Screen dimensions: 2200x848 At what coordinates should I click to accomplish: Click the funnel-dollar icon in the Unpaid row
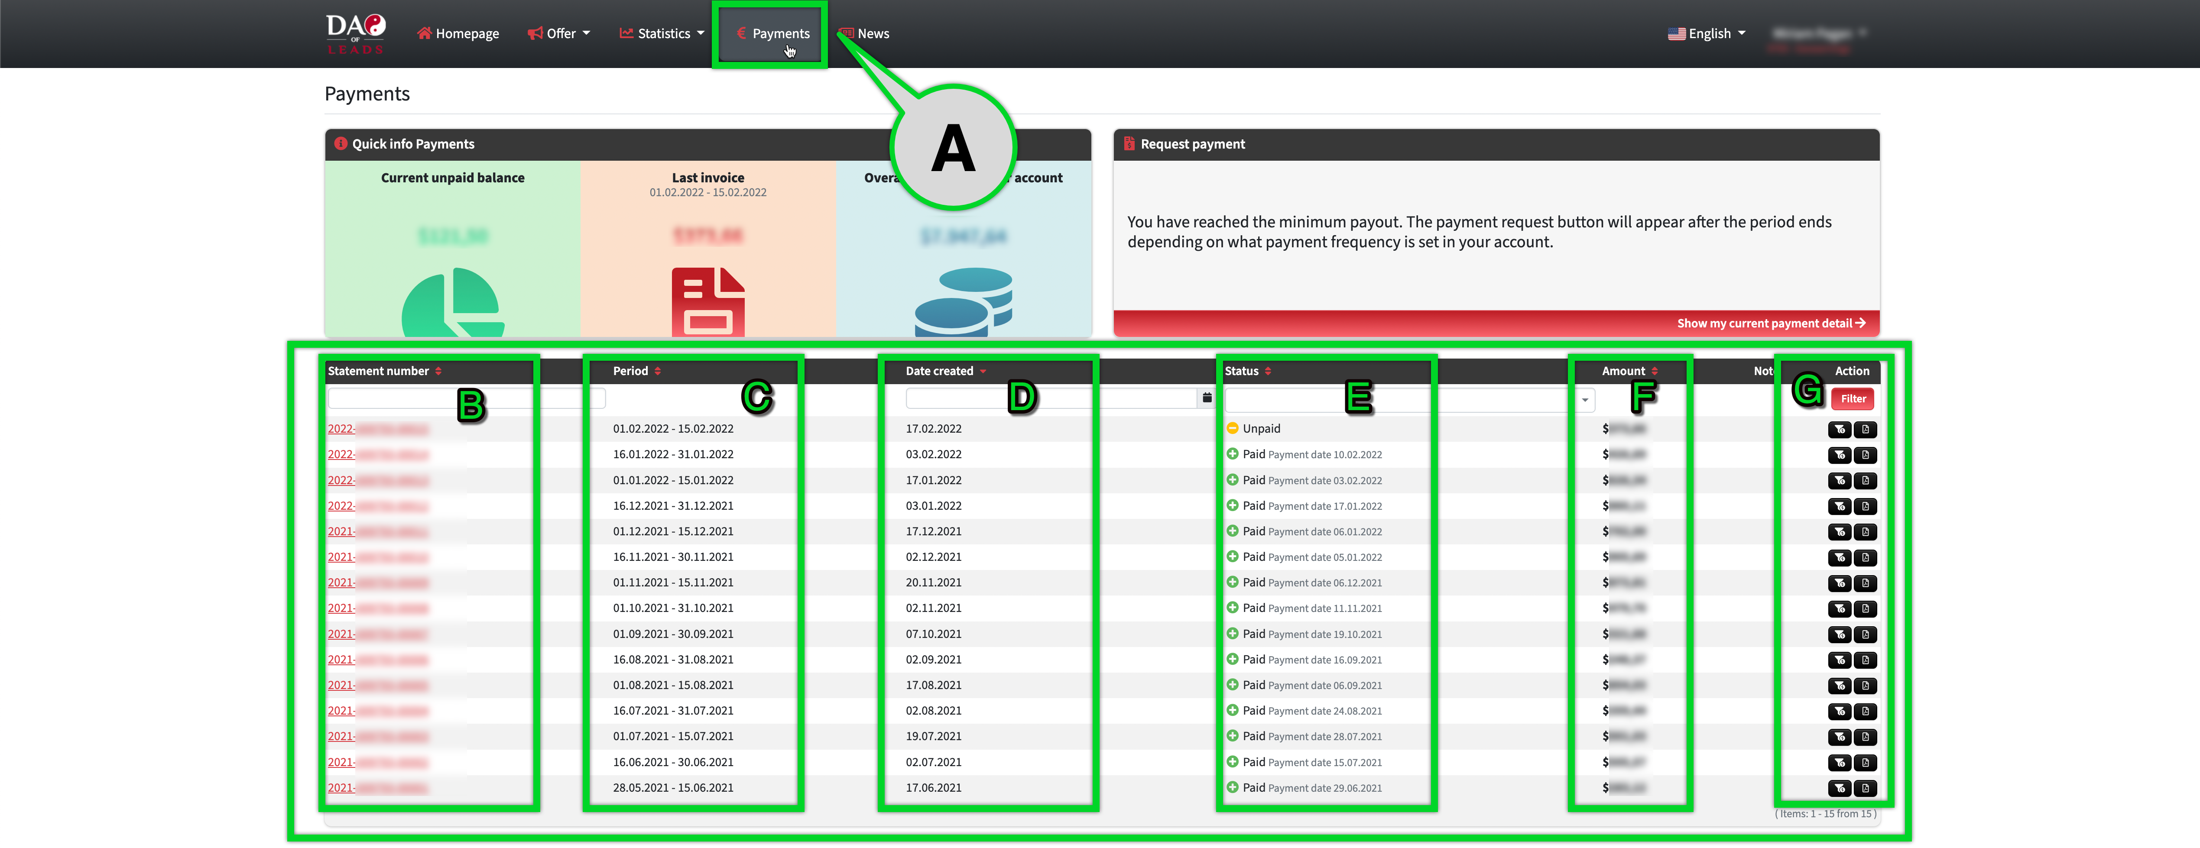tap(1840, 430)
